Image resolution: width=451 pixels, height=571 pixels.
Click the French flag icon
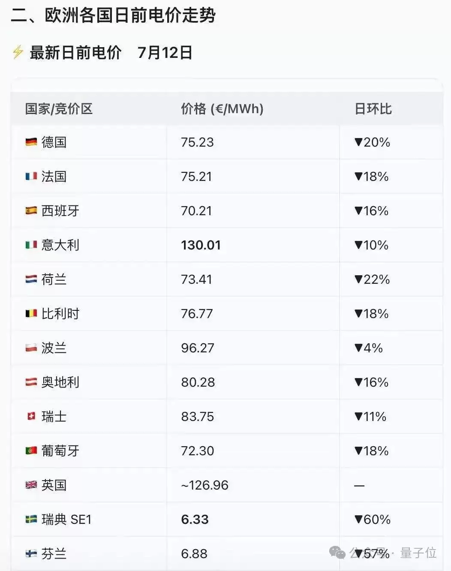coord(31,176)
